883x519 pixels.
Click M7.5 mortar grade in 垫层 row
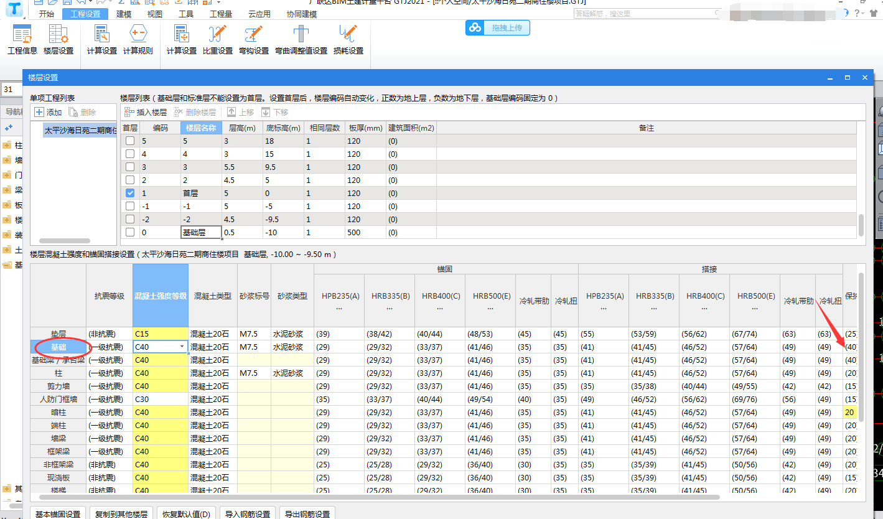coord(254,334)
